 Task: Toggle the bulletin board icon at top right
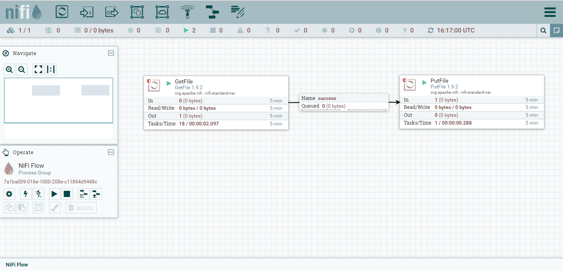coord(556,30)
